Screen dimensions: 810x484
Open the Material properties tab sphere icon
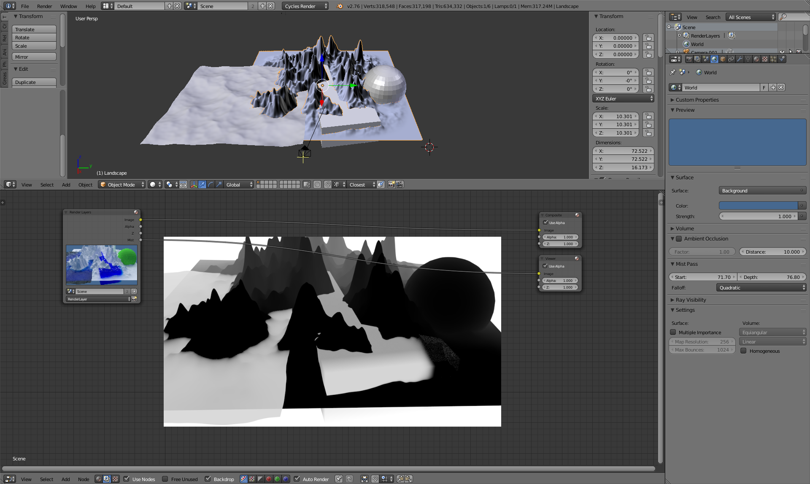click(x=756, y=59)
